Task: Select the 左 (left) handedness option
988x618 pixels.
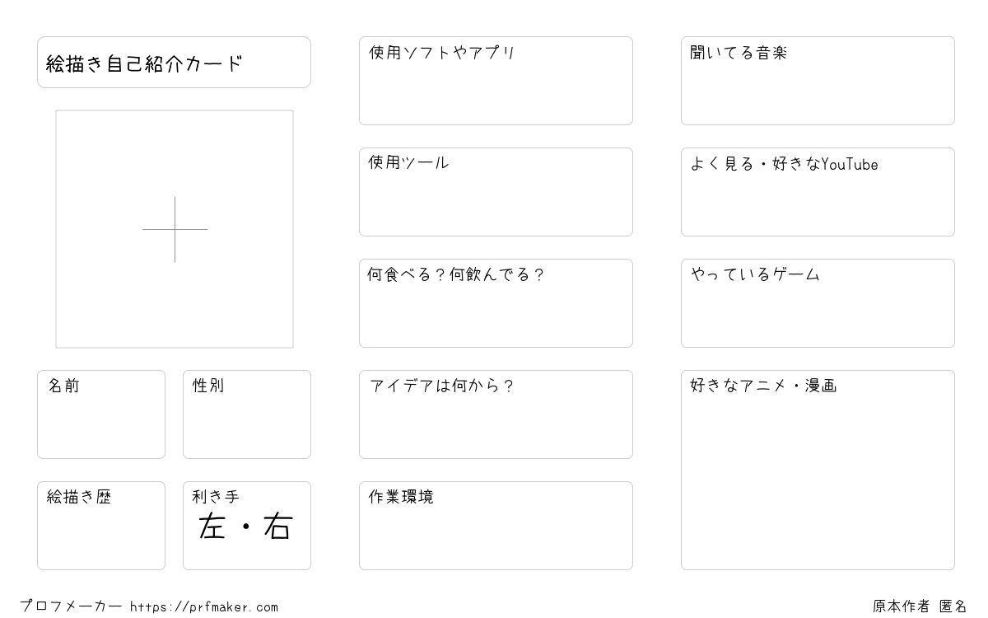Action: coord(212,527)
